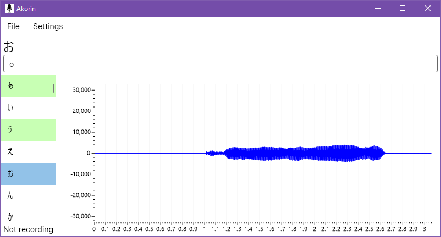Select the い entry in the list
Viewport: 441px width, 237px height.
[28, 108]
